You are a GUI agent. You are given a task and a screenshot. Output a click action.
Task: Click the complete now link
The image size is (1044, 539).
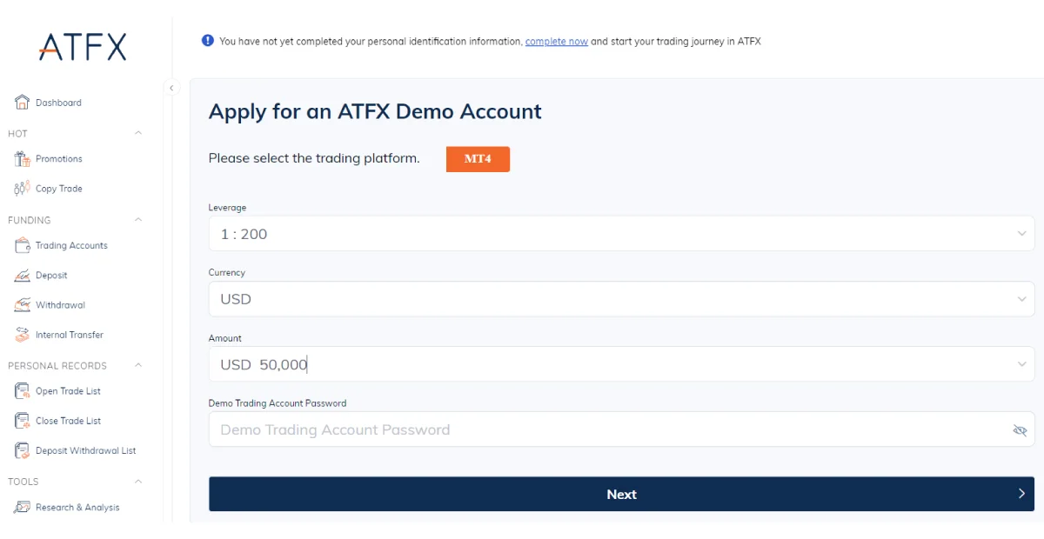(556, 41)
